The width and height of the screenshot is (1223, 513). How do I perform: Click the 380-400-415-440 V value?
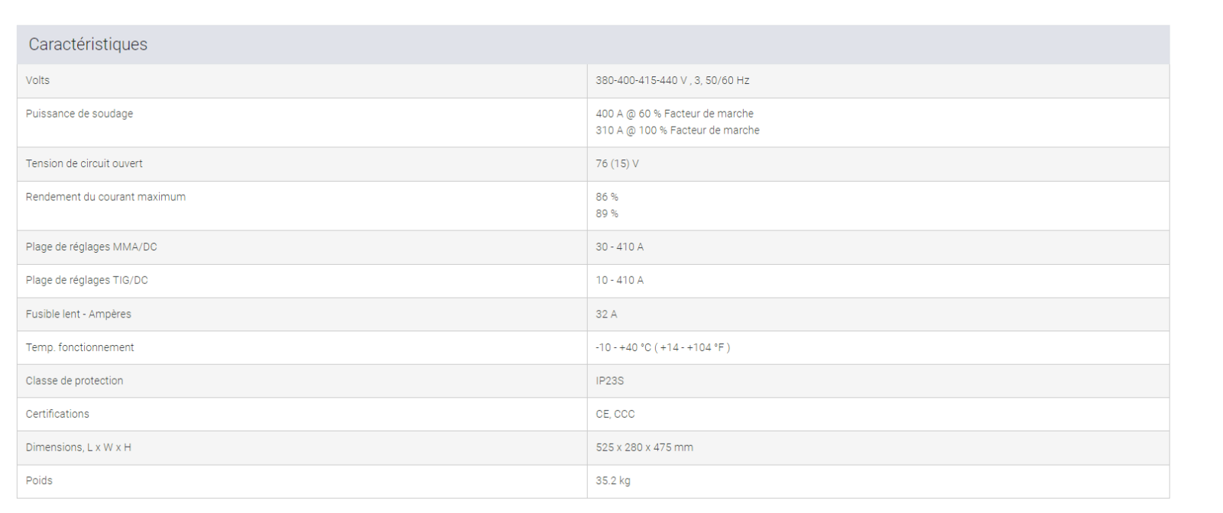point(672,80)
